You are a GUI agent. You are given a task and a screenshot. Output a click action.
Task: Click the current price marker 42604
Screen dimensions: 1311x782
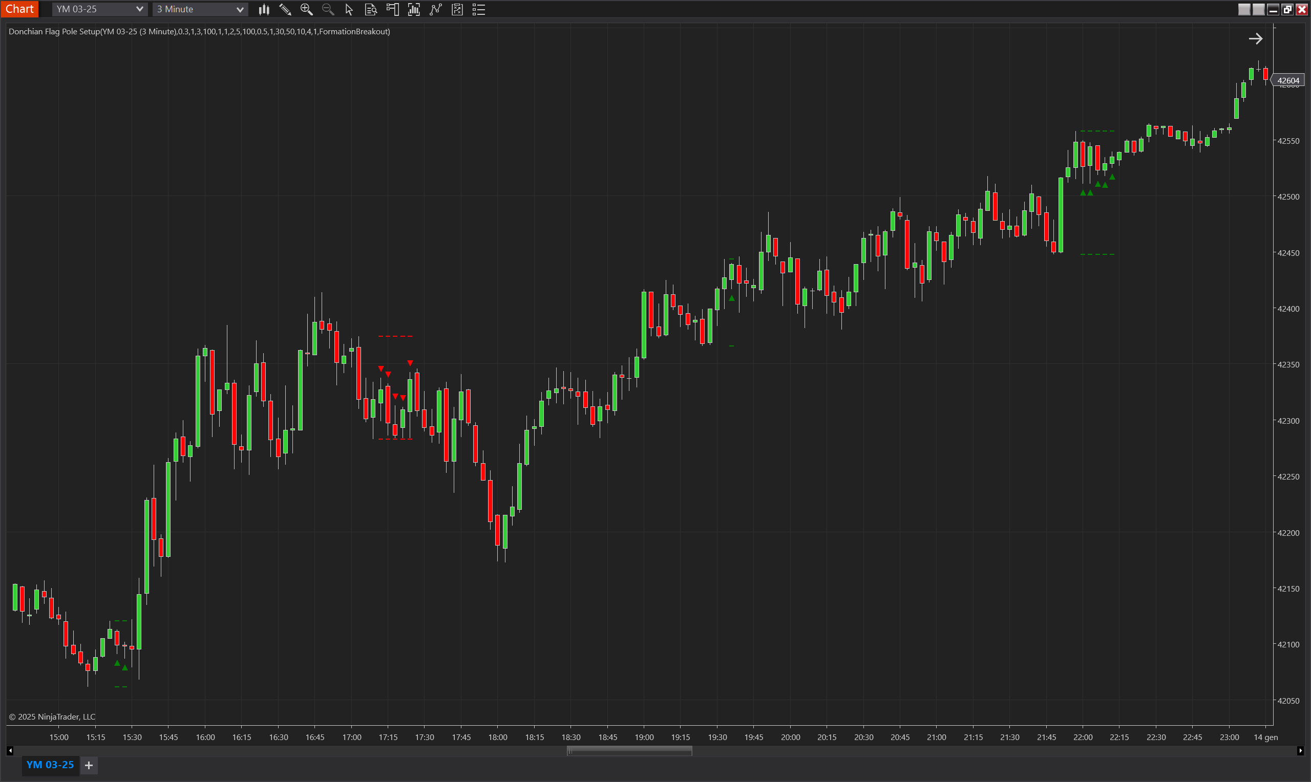tap(1288, 81)
